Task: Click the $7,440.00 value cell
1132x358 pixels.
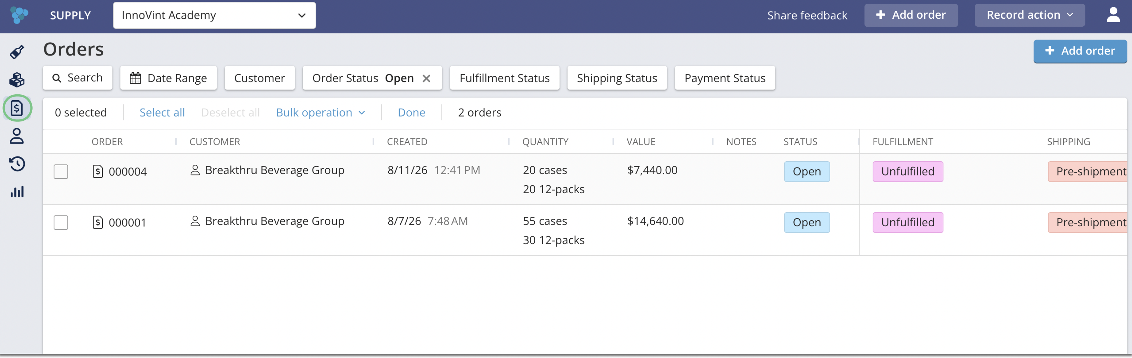Action: click(x=652, y=170)
